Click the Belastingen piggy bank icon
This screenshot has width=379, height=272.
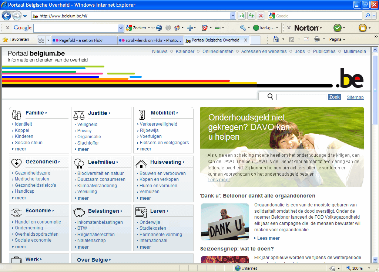pyautogui.click(x=79, y=212)
